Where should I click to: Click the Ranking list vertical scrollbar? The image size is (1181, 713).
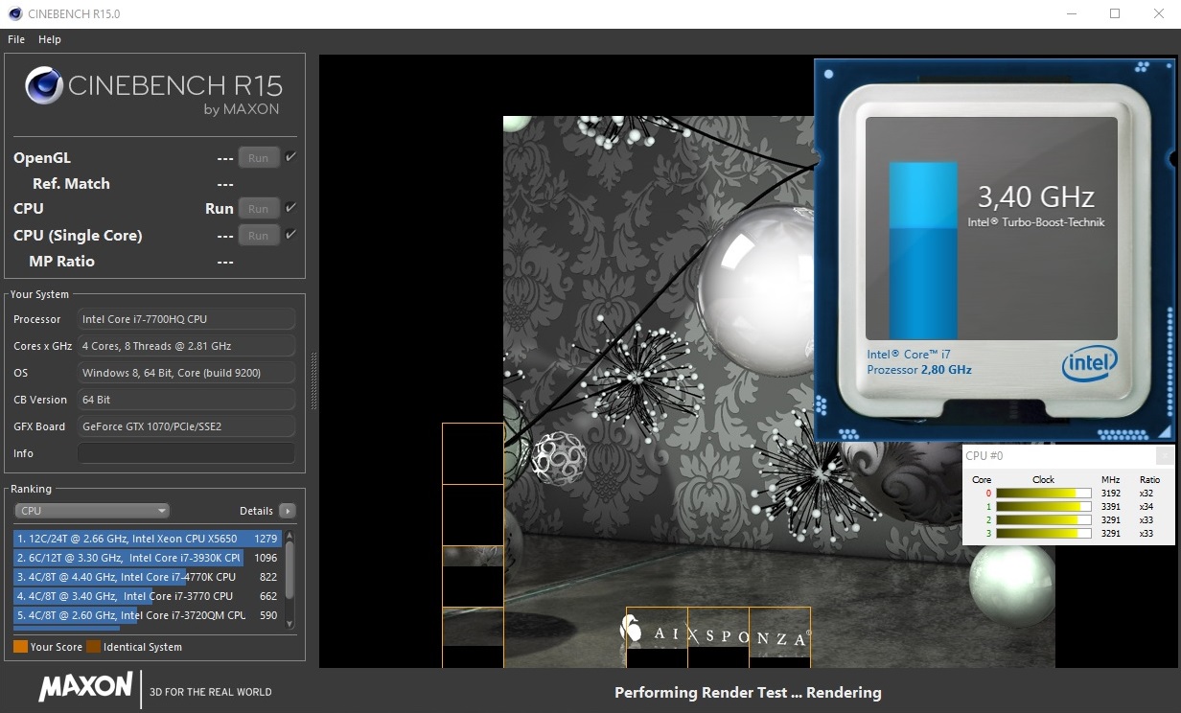coord(289,578)
